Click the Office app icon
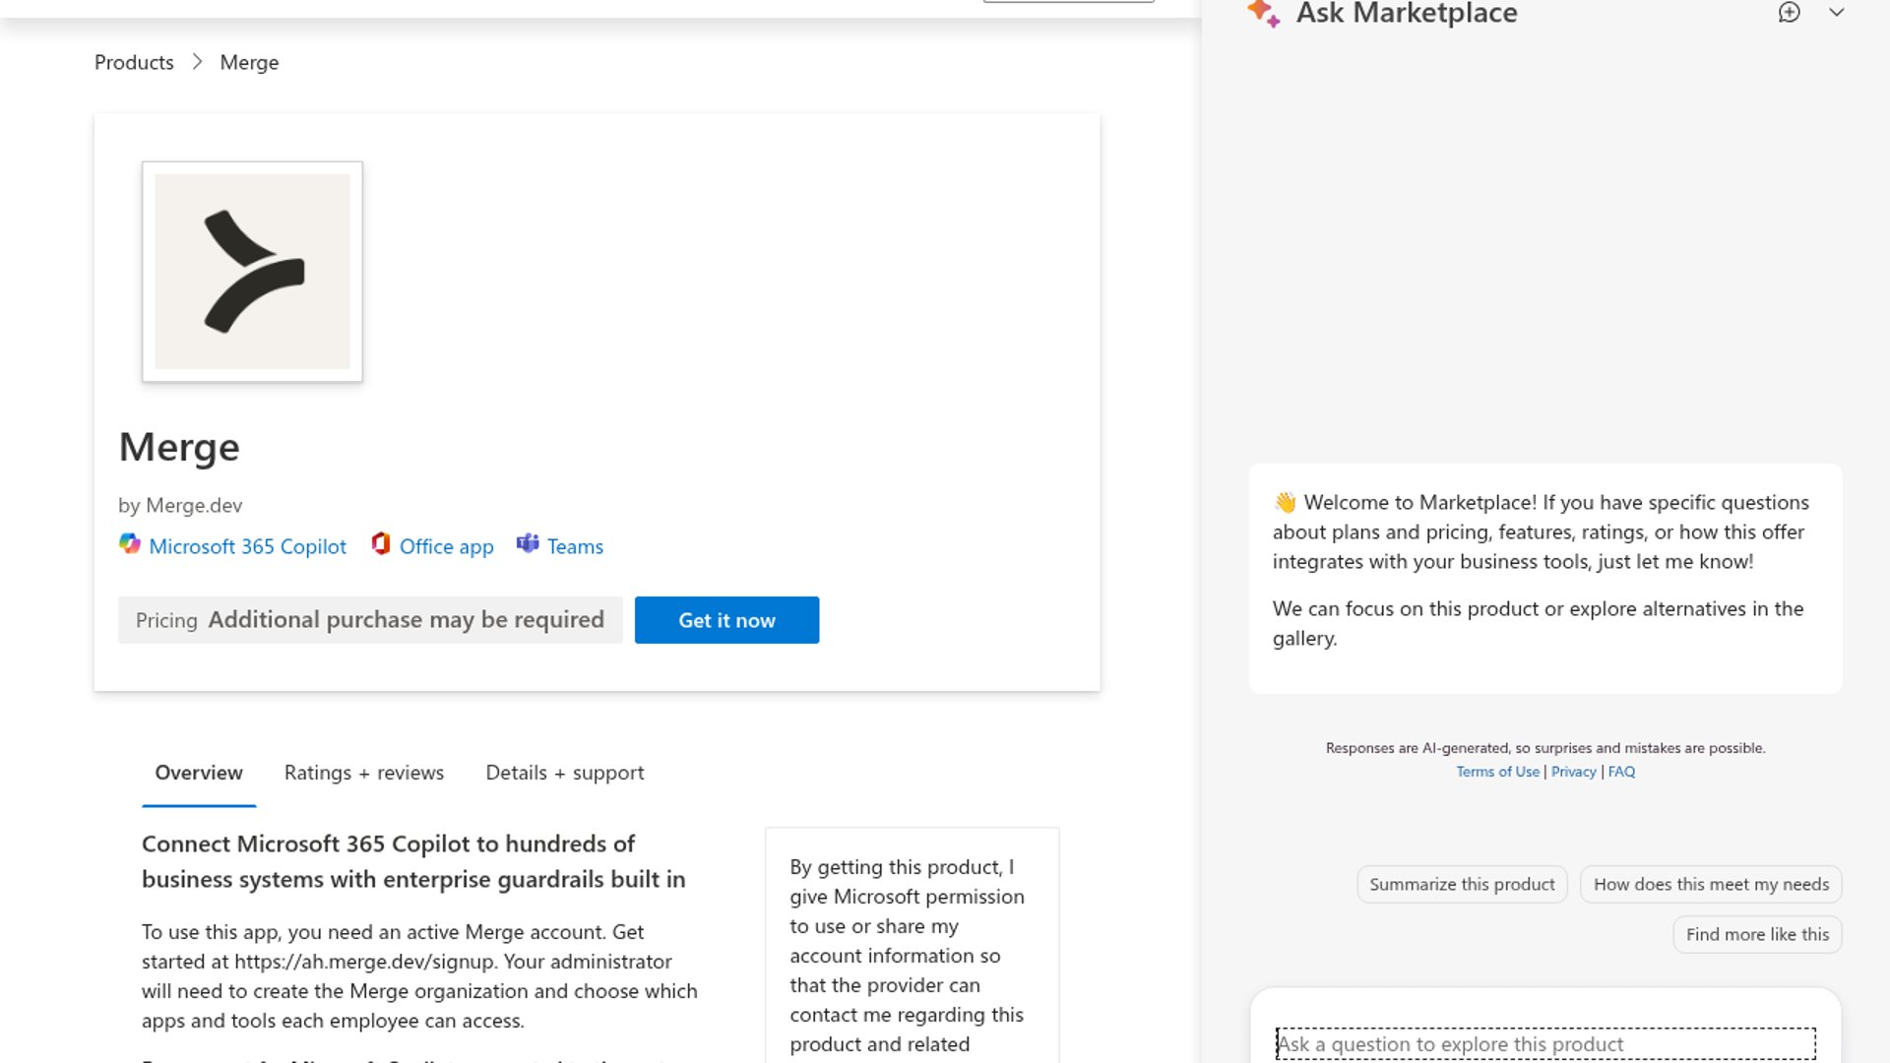The width and height of the screenshot is (1890, 1063). pos(381,544)
